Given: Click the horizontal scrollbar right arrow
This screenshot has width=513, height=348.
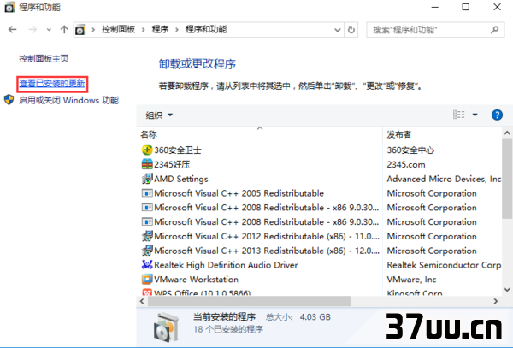Looking at the screenshot, I should (x=496, y=301).
